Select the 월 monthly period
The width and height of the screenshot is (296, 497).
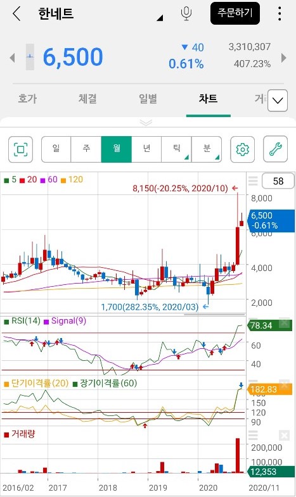[x=117, y=149]
